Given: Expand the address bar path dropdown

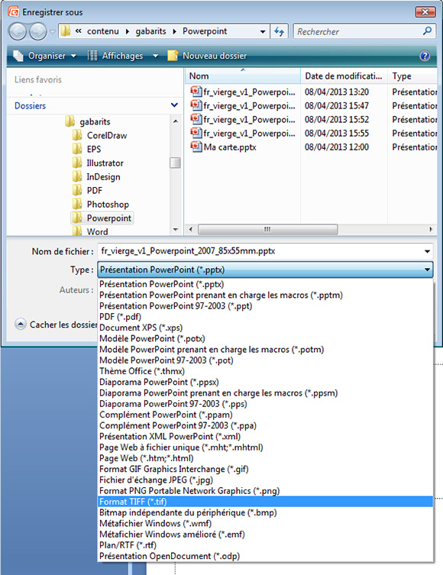Looking at the screenshot, I should (263, 32).
